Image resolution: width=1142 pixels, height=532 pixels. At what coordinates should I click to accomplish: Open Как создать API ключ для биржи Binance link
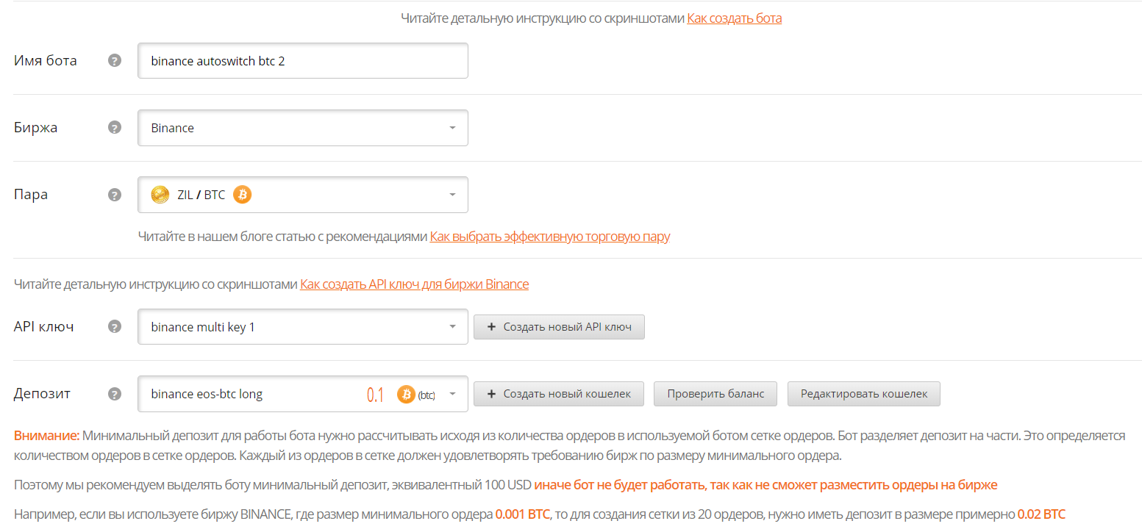[x=414, y=284]
